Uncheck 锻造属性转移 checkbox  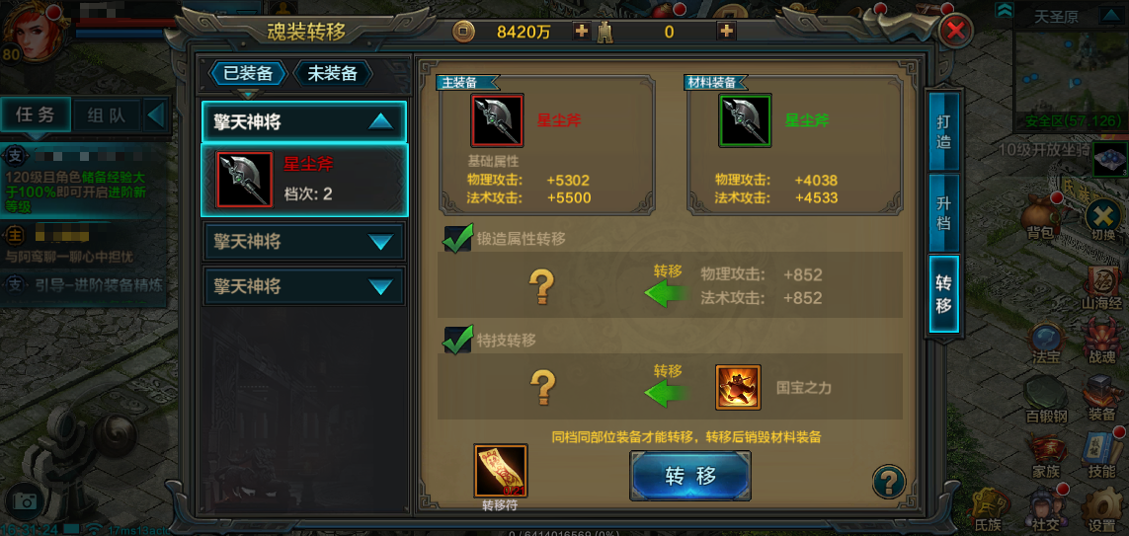[x=458, y=238]
